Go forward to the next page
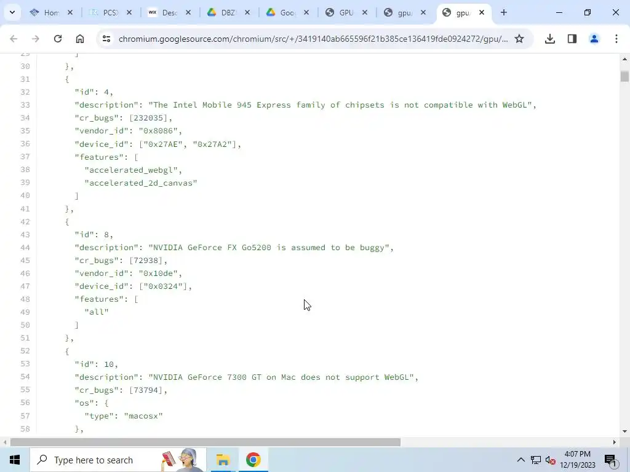Screen dimensions: 630x472 coord(36,39)
